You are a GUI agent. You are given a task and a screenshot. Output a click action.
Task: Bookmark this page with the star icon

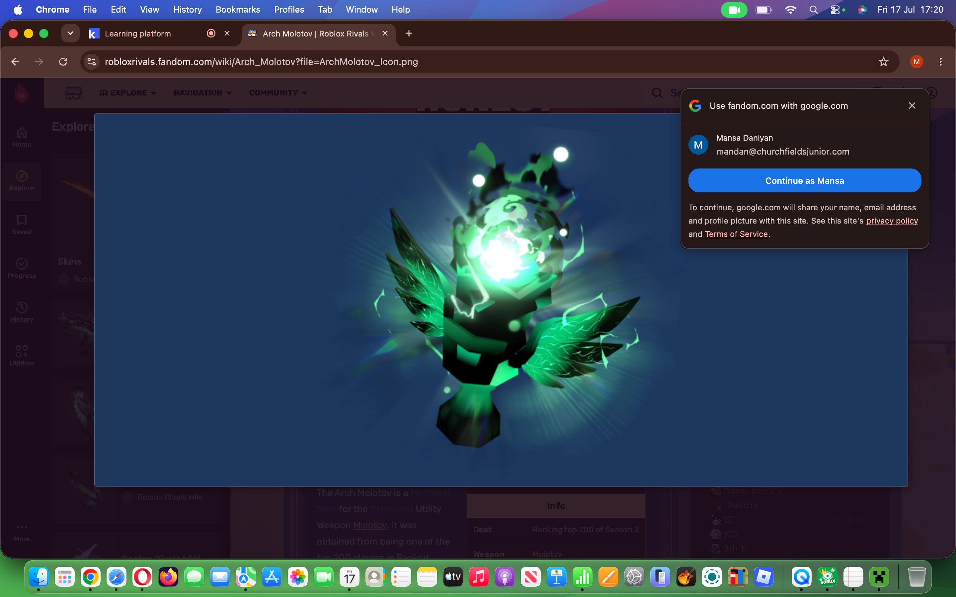pyautogui.click(x=883, y=62)
